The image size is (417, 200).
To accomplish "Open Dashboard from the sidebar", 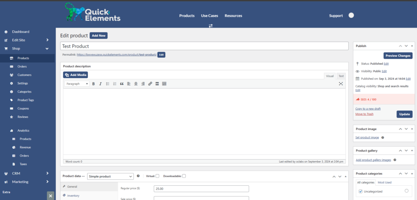I will [x=20, y=32].
